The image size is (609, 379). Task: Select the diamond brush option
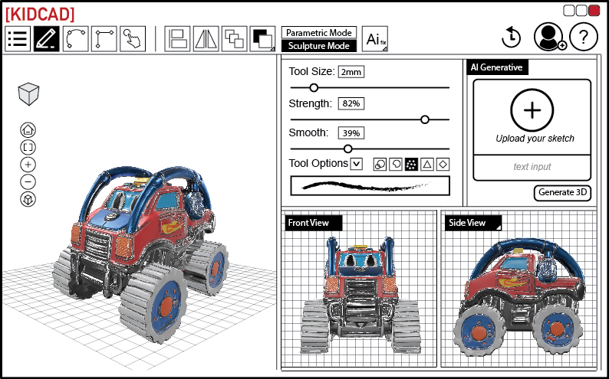click(x=443, y=165)
